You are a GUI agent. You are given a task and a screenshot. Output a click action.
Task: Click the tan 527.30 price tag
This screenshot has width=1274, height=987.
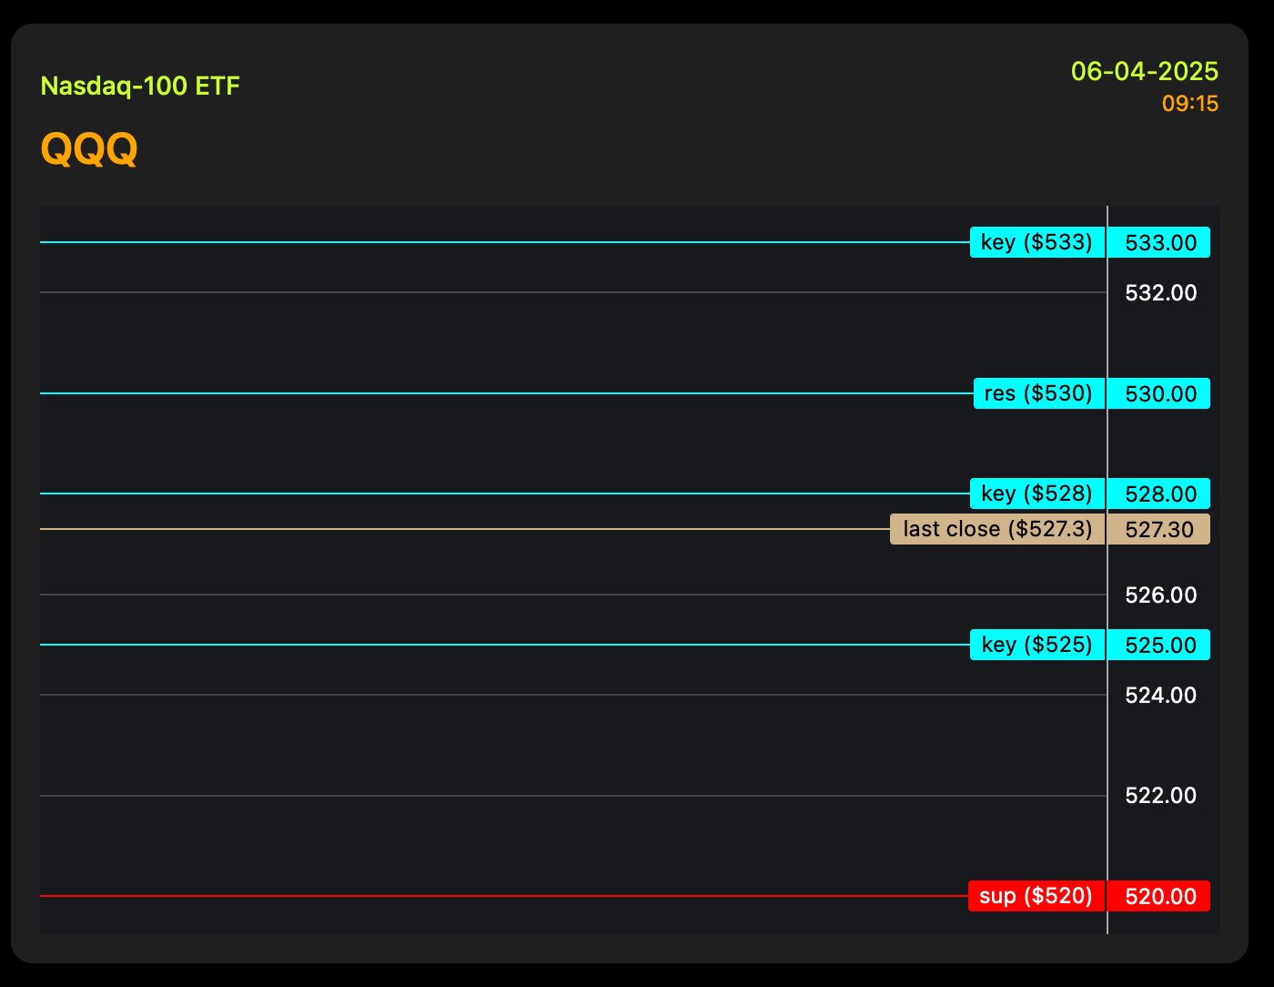pyautogui.click(x=1159, y=529)
